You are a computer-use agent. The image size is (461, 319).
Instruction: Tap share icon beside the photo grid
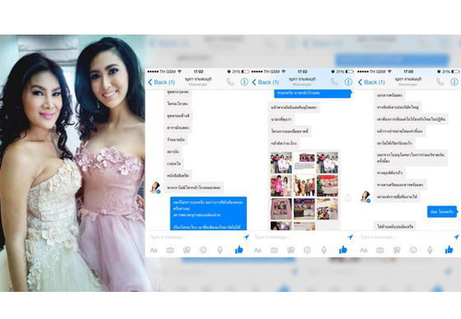point(347,197)
